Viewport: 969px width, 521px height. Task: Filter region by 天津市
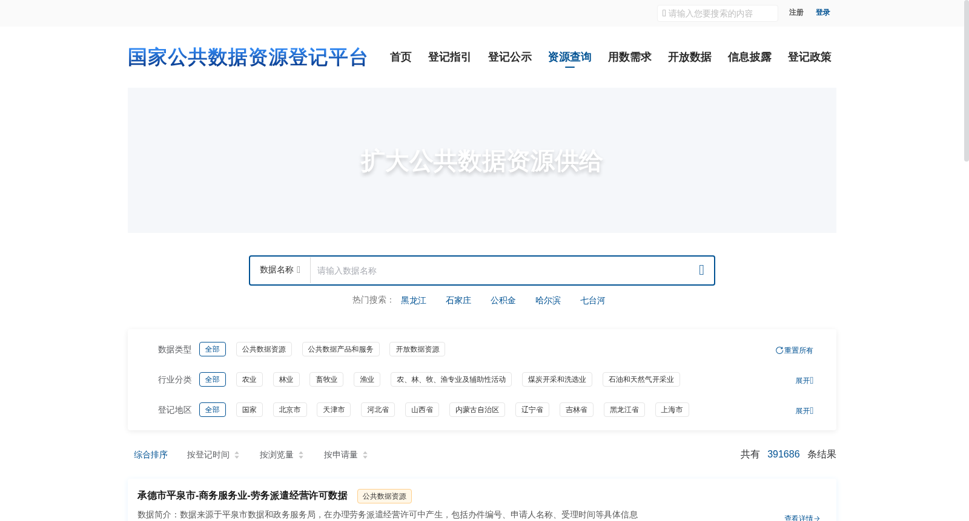(334, 410)
